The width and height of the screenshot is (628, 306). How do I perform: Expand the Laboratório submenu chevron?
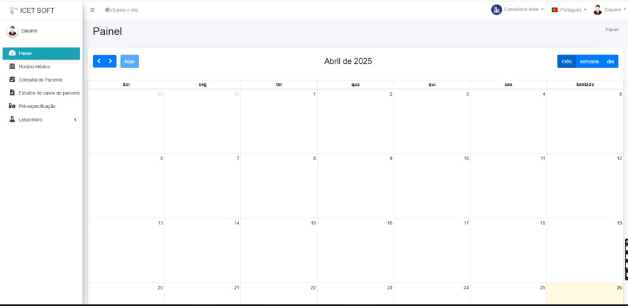75,120
